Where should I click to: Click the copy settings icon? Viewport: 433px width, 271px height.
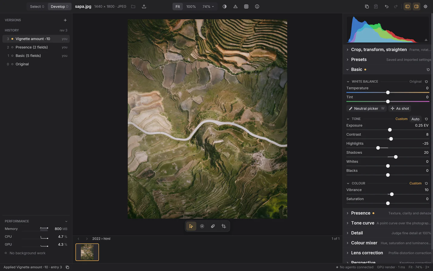367,6
